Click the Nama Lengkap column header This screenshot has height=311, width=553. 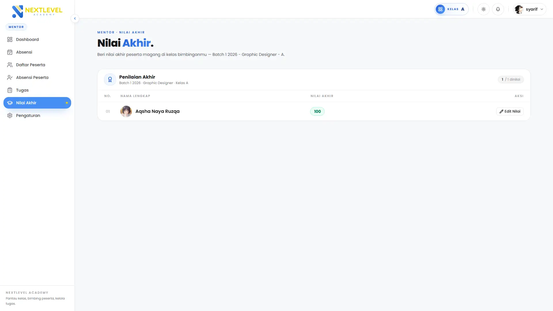(135, 96)
